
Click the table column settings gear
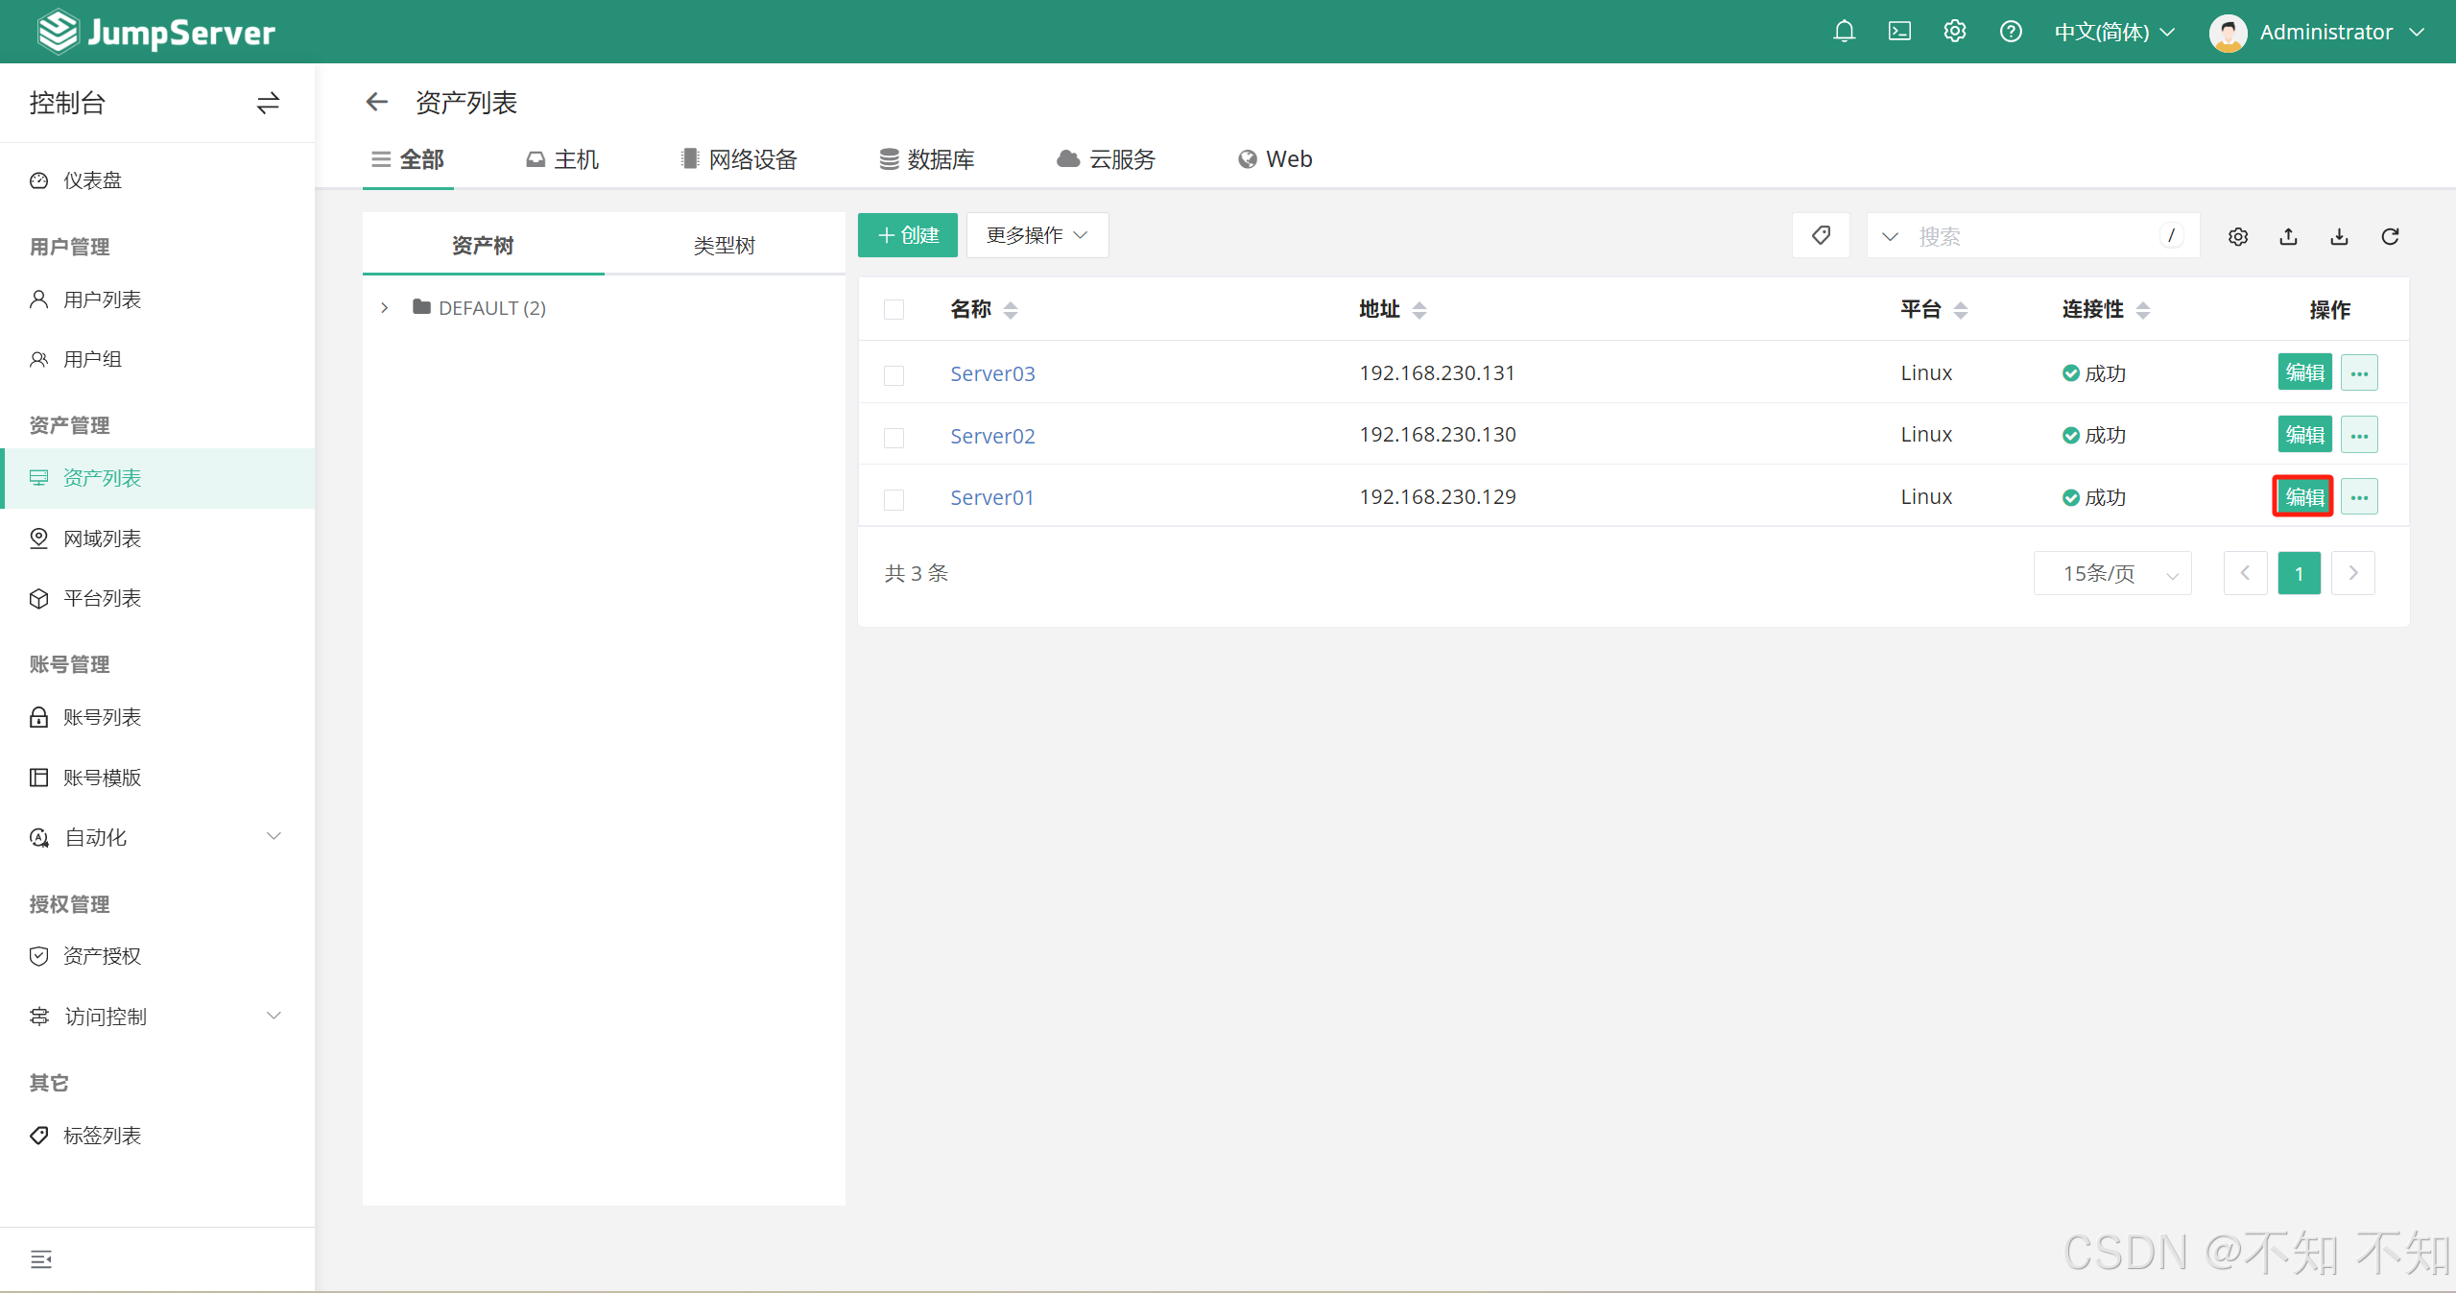click(x=2237, y=236)
